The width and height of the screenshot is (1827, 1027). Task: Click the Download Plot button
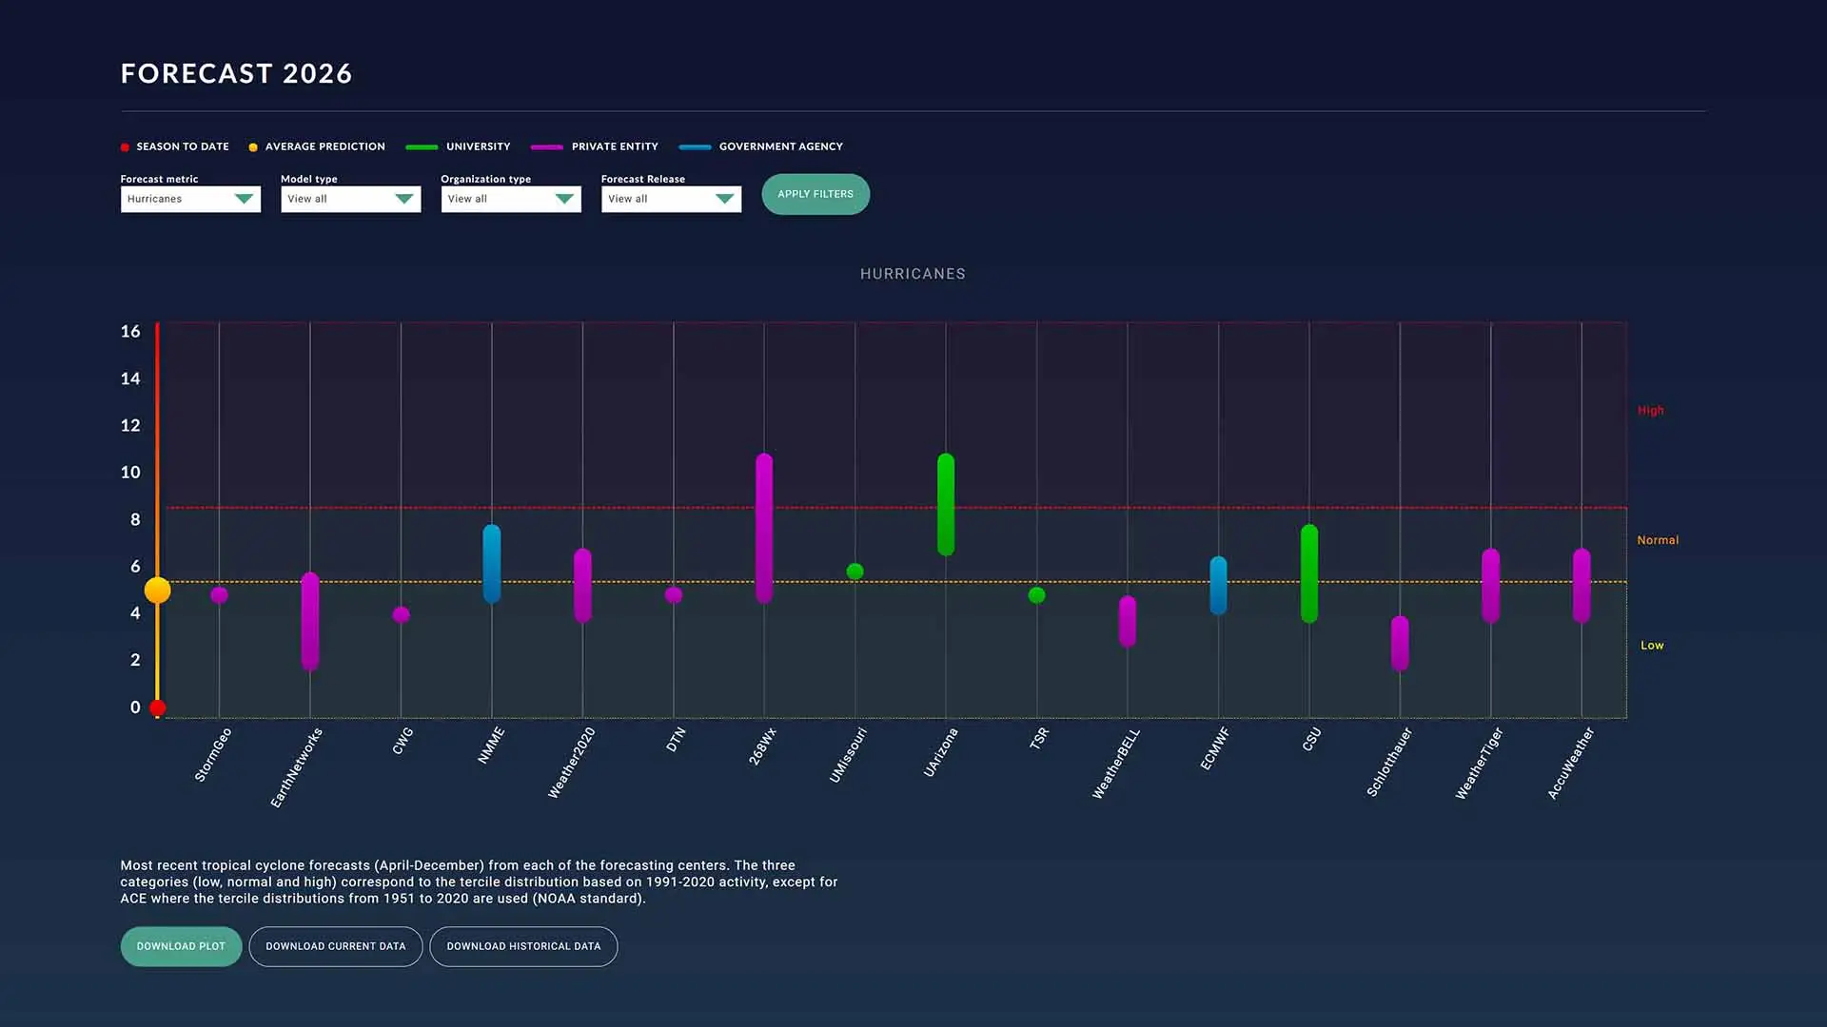point(181,946)
